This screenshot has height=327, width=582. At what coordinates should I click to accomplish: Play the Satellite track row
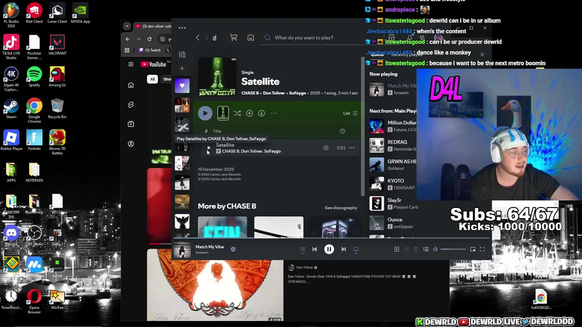209,148
